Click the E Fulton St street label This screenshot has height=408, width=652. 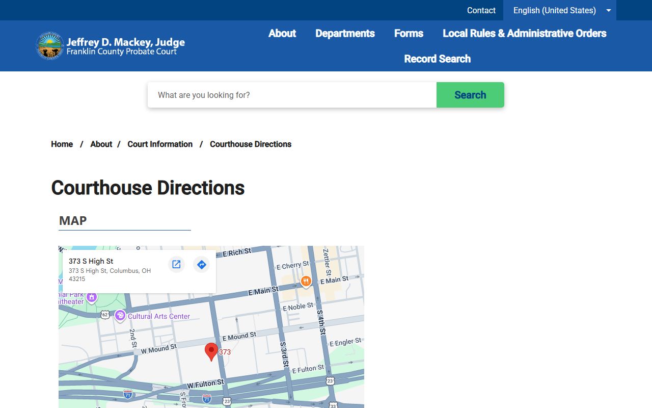coord(308,369)
